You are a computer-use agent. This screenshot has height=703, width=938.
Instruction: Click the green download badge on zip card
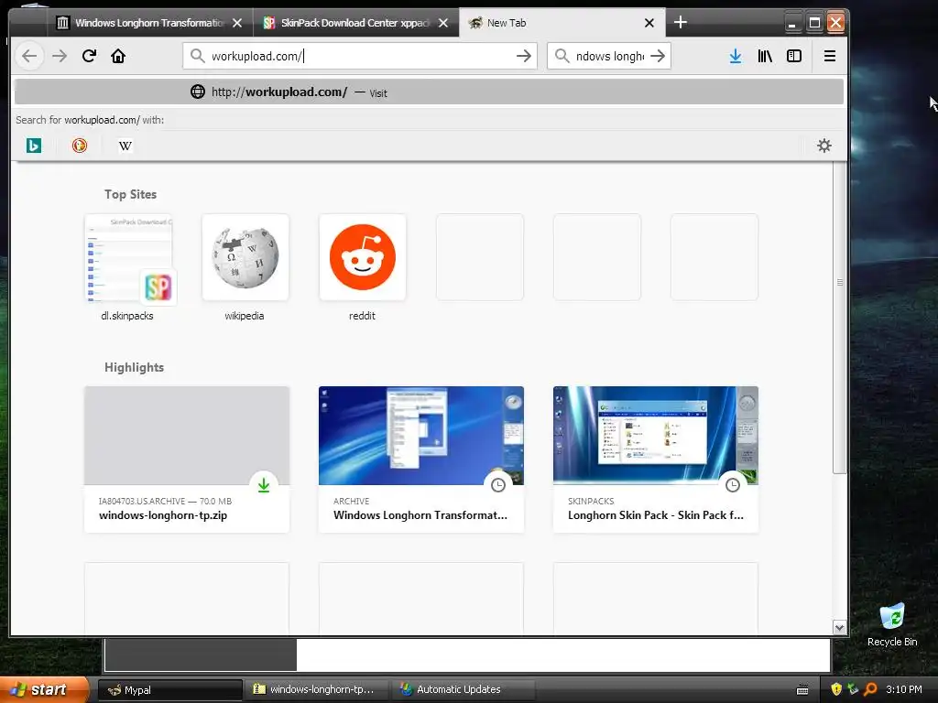pyautogui.click(x=264, y=485)
